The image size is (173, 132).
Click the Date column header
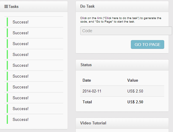(x=87, y=80)
